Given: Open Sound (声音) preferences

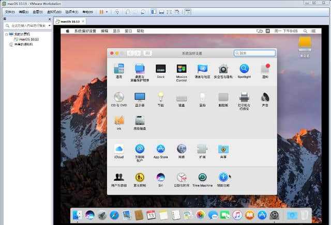Looking at the screenshot, I should pos(265,99).
